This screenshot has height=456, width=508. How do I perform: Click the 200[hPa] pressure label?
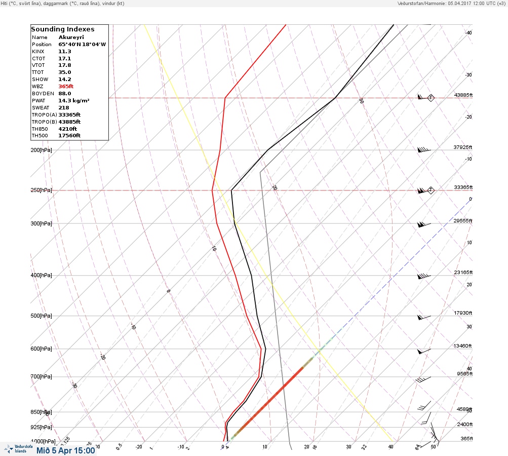(x=41, y=150)
